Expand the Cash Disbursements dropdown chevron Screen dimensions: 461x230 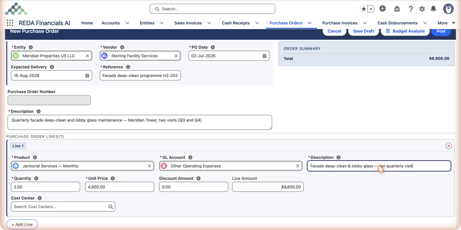click(x=425, y=23)
